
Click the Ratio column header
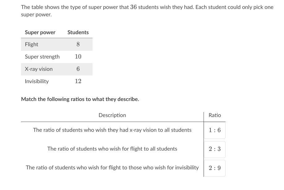215,115
